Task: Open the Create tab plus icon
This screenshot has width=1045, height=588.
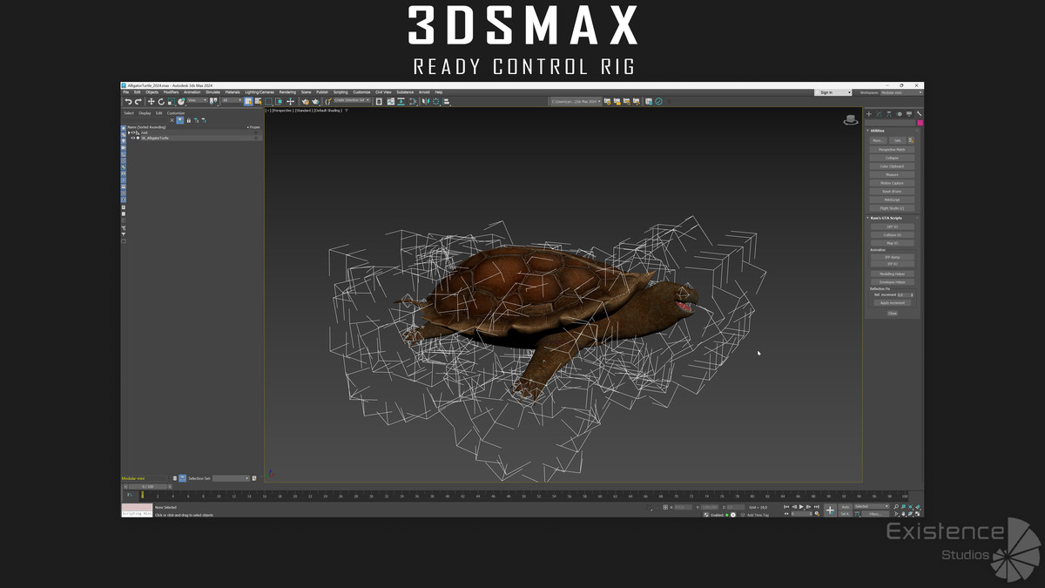Action: point(868,114)
